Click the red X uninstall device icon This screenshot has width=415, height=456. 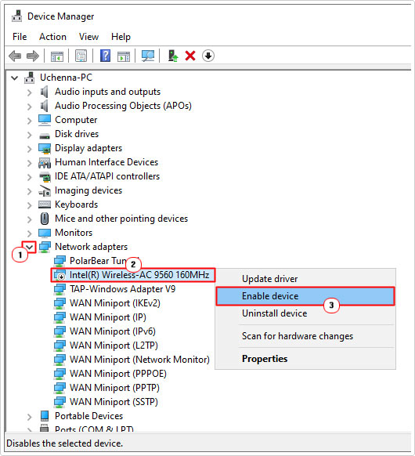190,56
